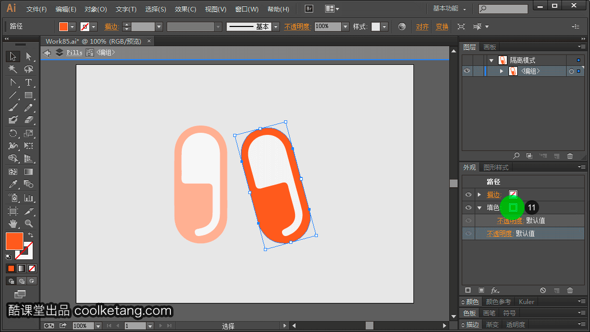The height and width of the screenshot is (332, 590).
Task: Open opacity percentage dropdown
Action: [345, 26]
